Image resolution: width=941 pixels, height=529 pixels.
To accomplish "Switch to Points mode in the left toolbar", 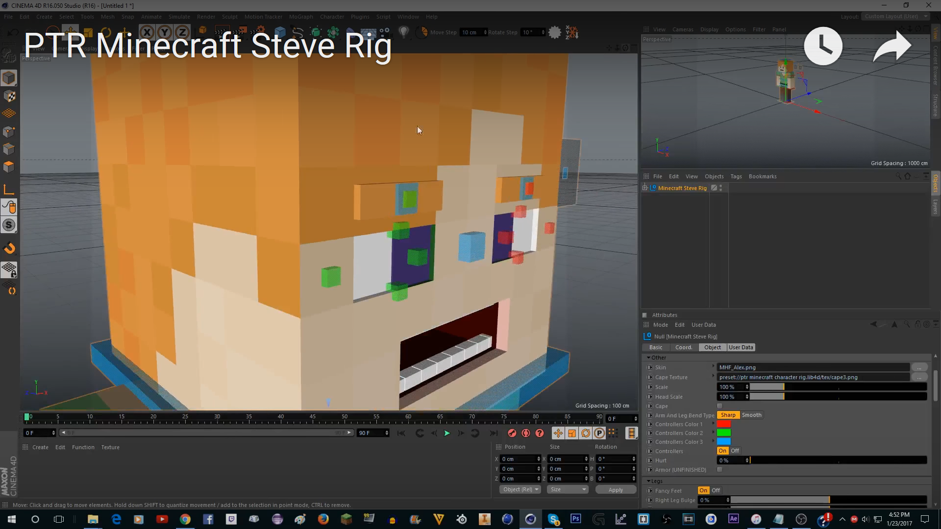I will coord(9,131).
